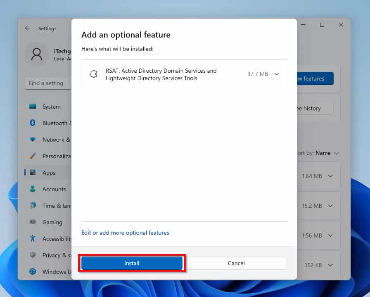Viewport: 370px width, 297px height.
Task: Expand the RSAT Active Directory feature details
Action: pyautogui.click(x=277, y=74)
